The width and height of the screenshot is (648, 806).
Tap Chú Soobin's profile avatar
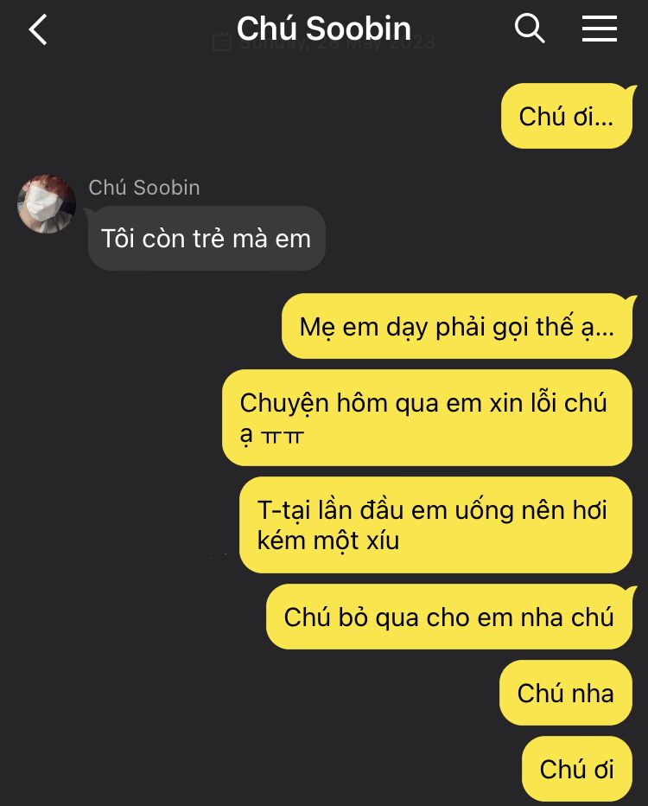point(47,204)
